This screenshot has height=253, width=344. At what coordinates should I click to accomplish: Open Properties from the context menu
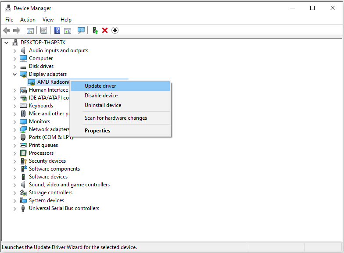(x=120, y=131)
